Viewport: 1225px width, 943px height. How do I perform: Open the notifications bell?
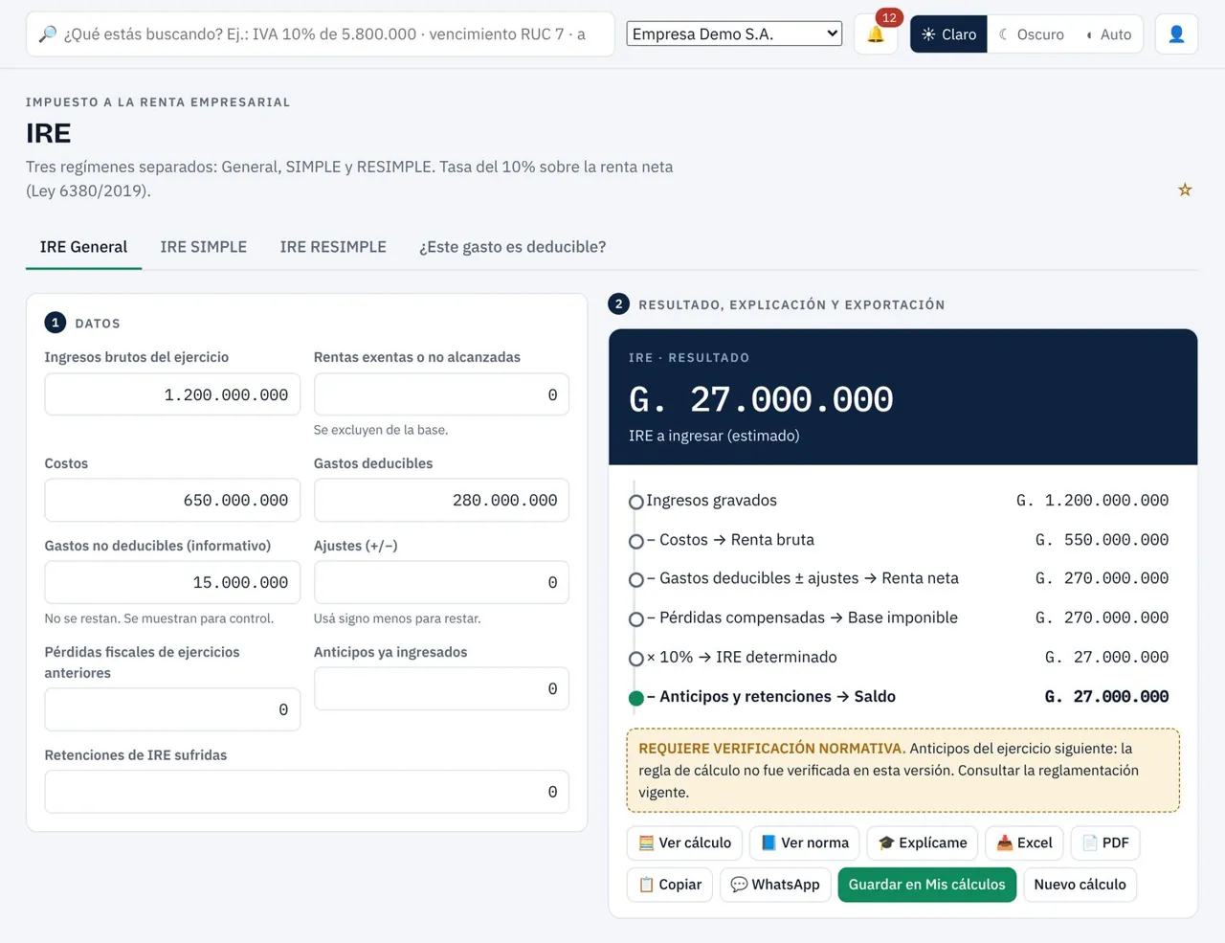coord(876,34)
